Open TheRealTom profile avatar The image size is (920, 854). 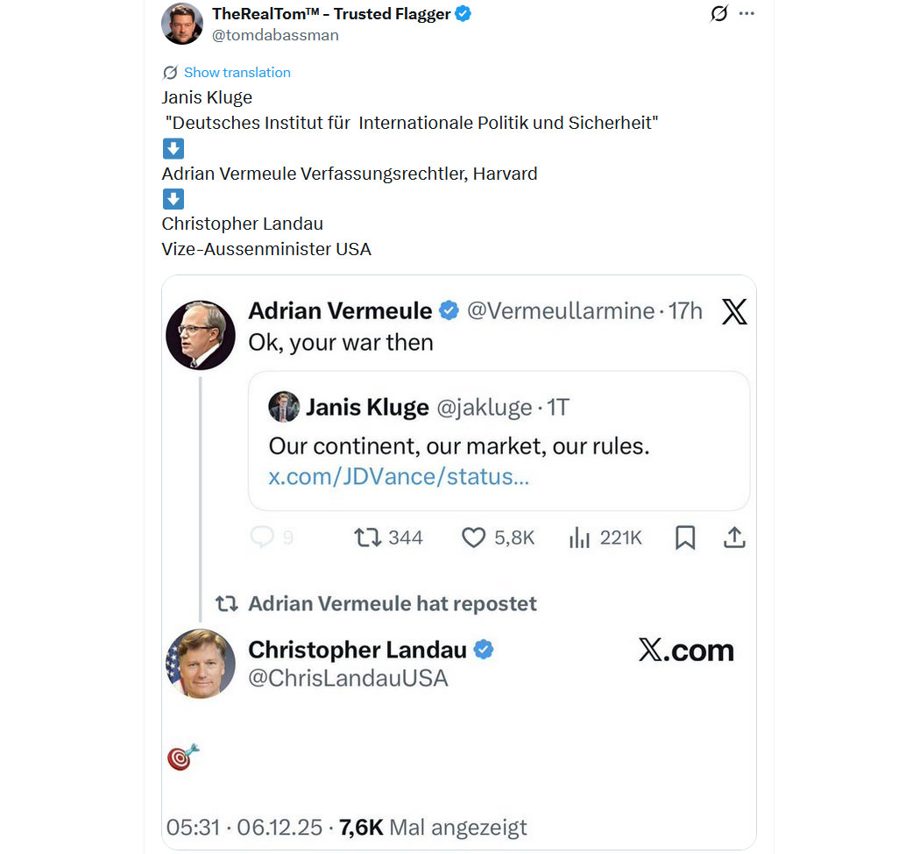click(182, 24)
